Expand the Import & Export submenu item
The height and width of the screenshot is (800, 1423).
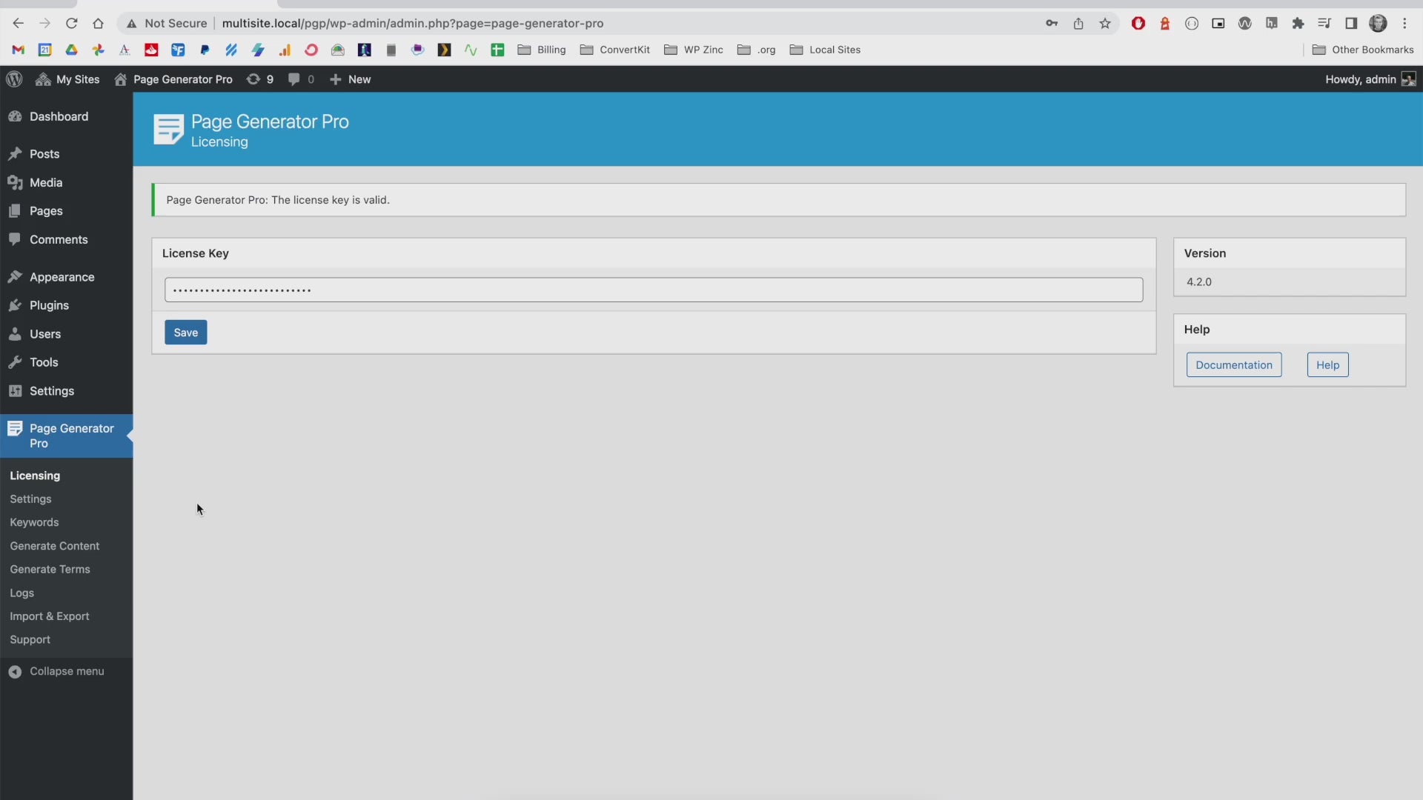49,616
